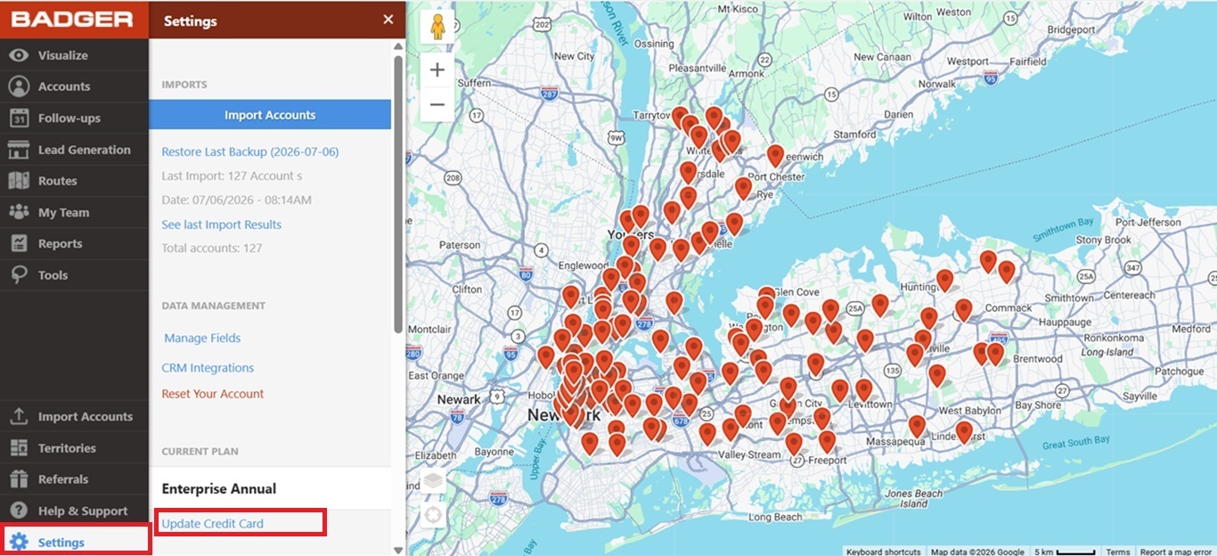Click the Street View pegman icon
The height and width of the screenshot is (556, 1217).
[437, 27]
